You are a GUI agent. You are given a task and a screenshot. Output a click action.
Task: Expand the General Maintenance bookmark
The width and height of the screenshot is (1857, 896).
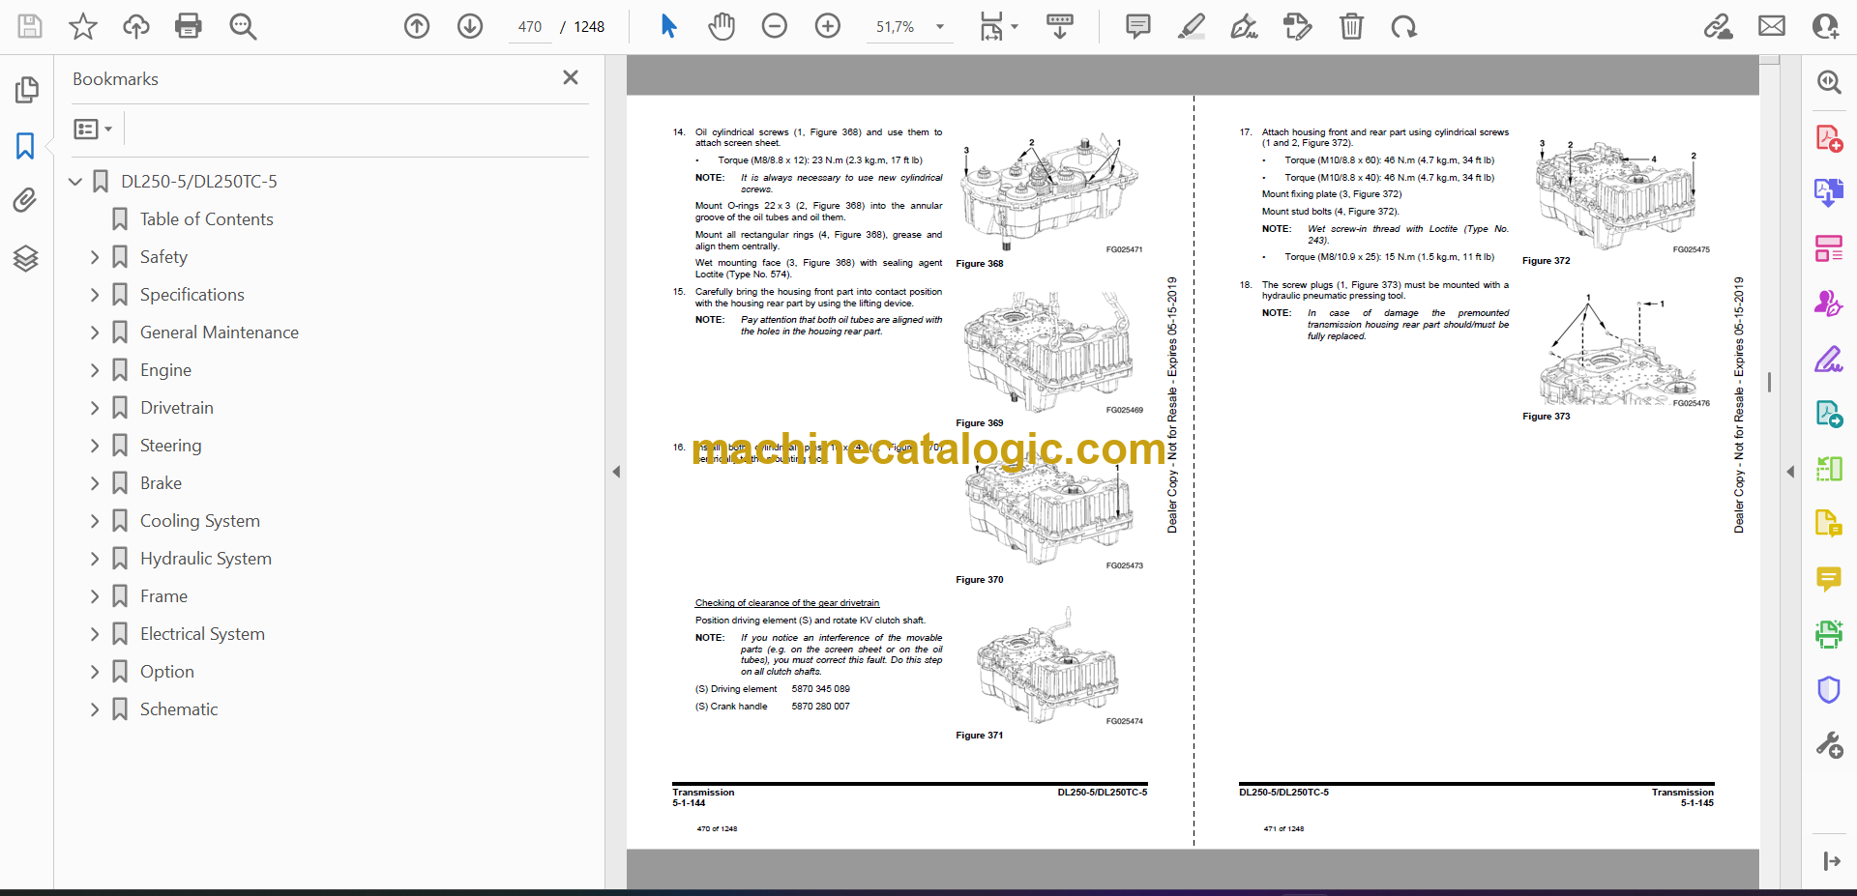pos(95,332)
